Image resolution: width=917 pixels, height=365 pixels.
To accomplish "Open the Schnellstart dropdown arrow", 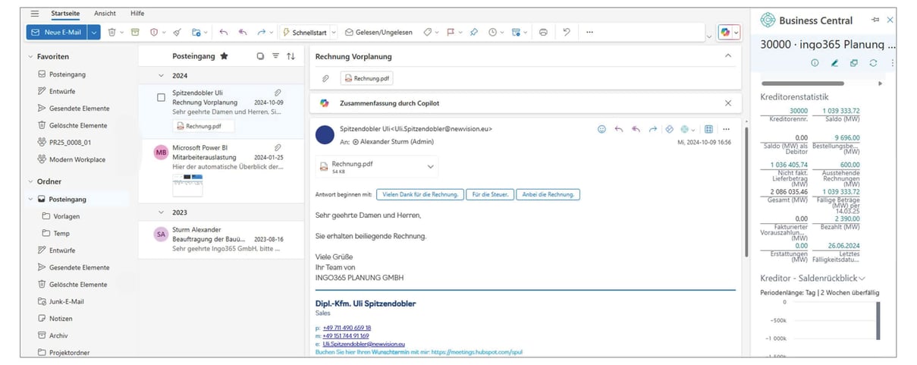I will tap(334, 32).
